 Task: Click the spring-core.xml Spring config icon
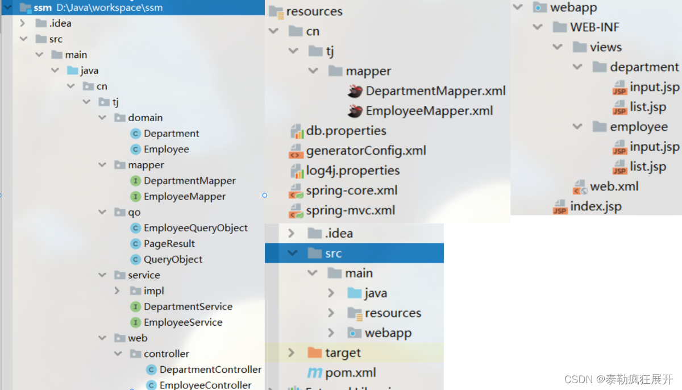(296, 190)
